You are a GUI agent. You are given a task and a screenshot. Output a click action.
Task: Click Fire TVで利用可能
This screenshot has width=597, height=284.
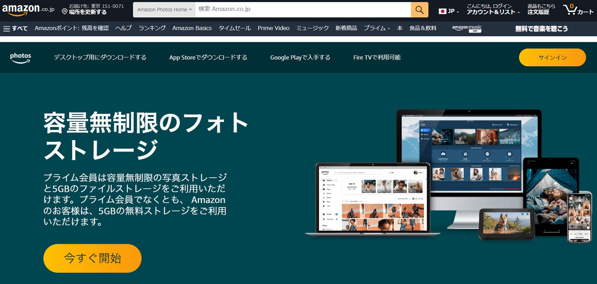click(377, 58)
